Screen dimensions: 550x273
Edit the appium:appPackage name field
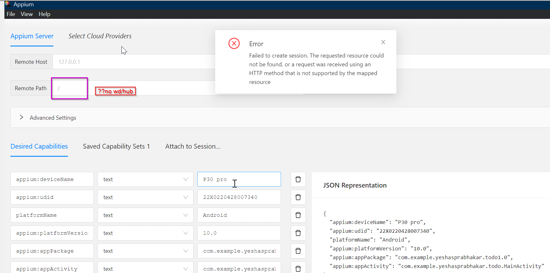pos(52,251)
